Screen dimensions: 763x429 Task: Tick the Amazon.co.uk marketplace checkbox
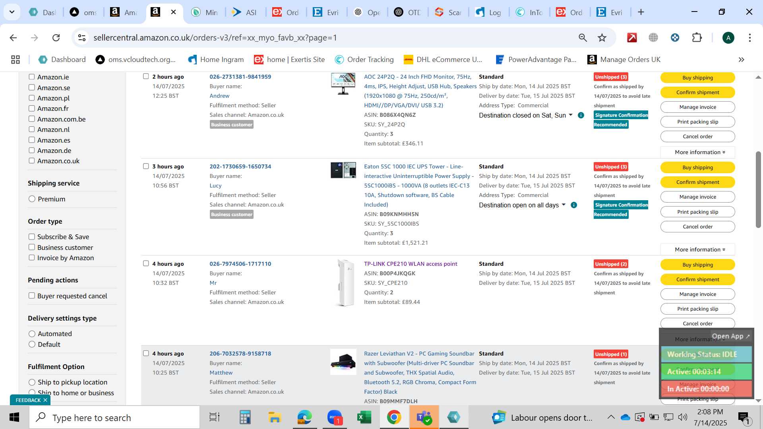click(32, 161)
